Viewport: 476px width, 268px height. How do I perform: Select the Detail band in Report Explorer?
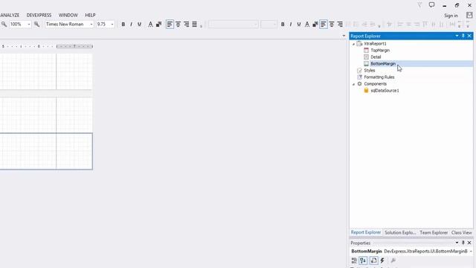[x=376, y=57]
